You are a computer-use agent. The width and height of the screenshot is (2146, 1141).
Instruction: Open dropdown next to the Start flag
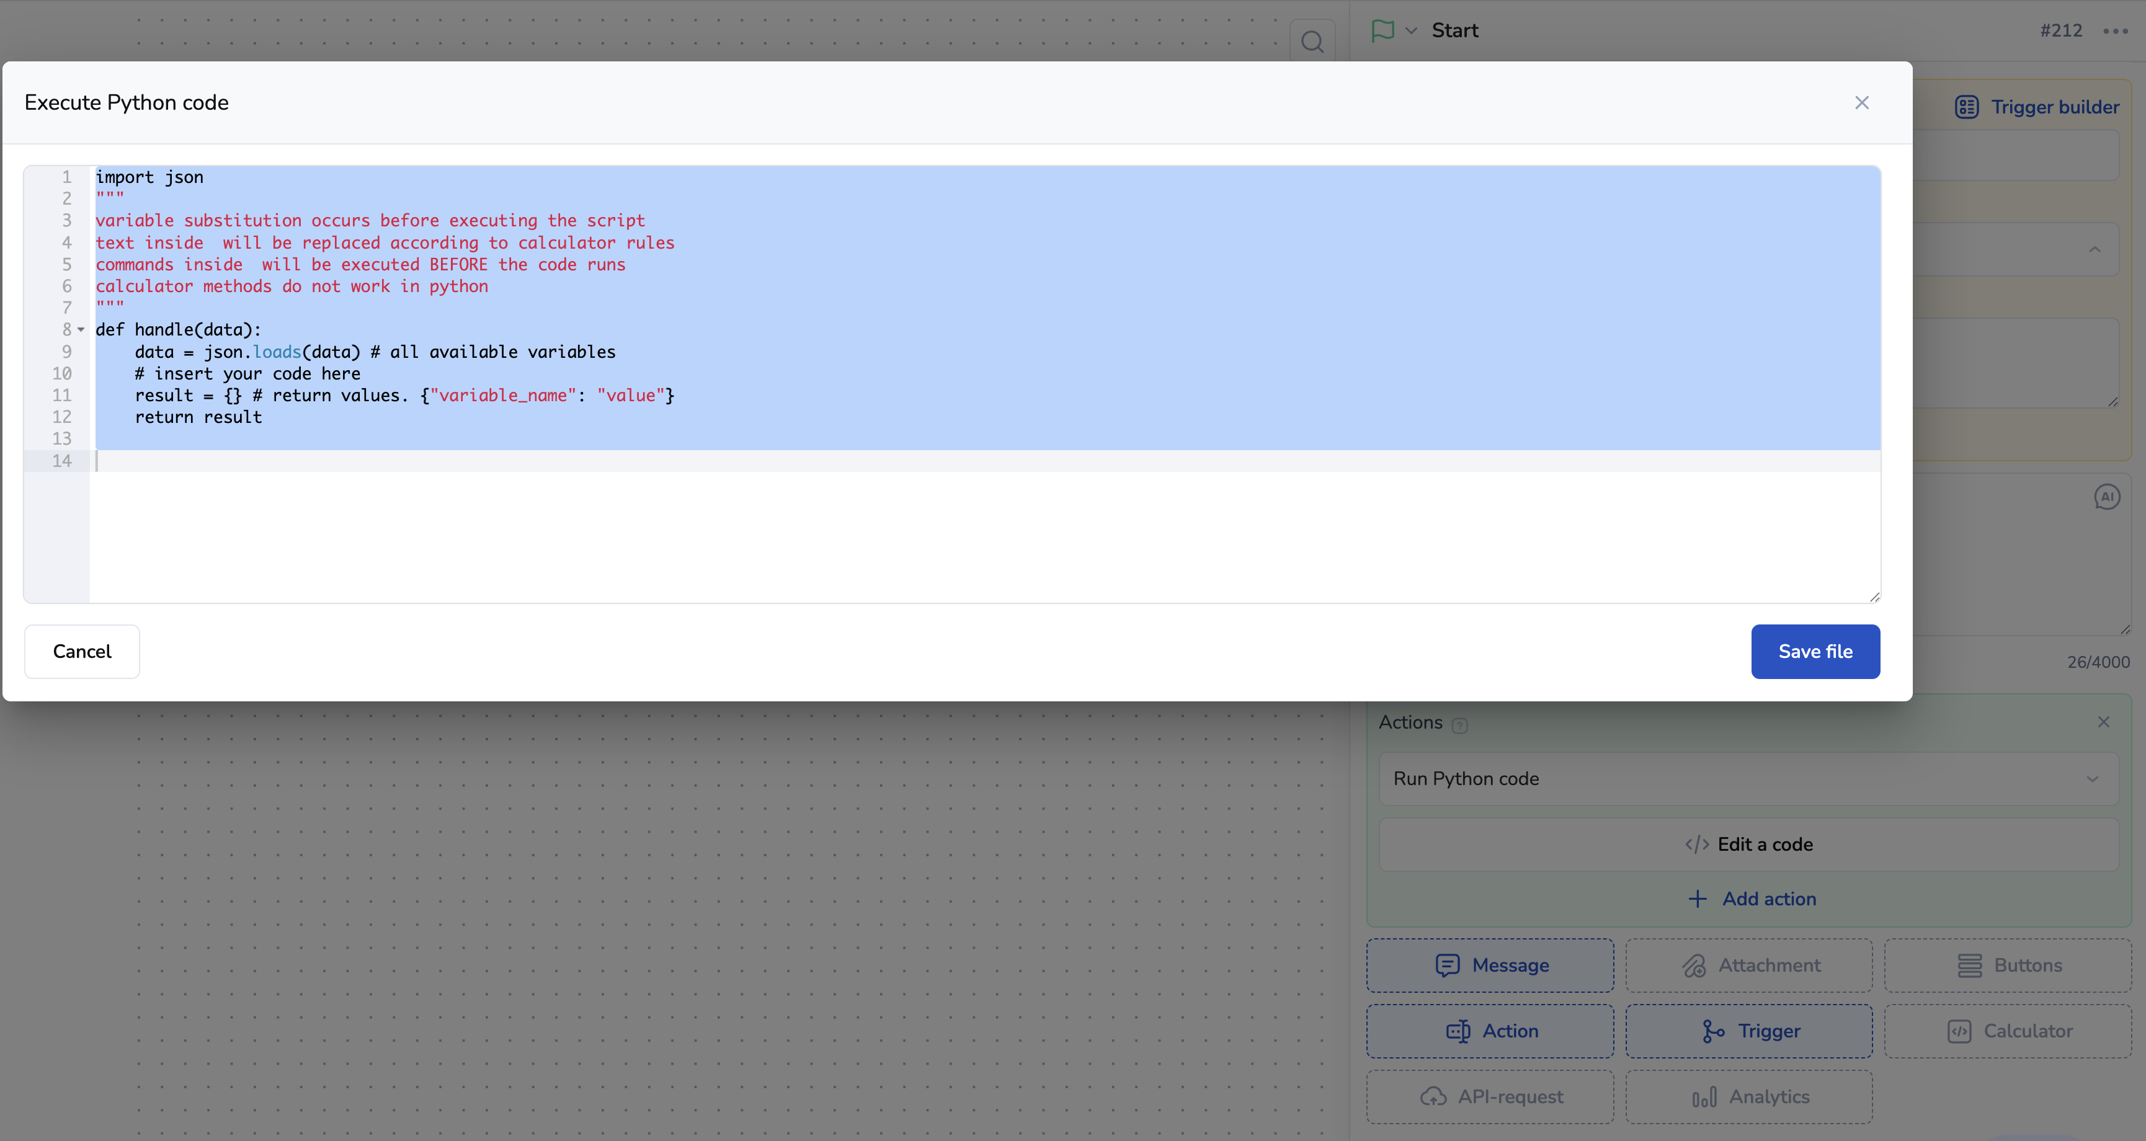coord(1411,31)
